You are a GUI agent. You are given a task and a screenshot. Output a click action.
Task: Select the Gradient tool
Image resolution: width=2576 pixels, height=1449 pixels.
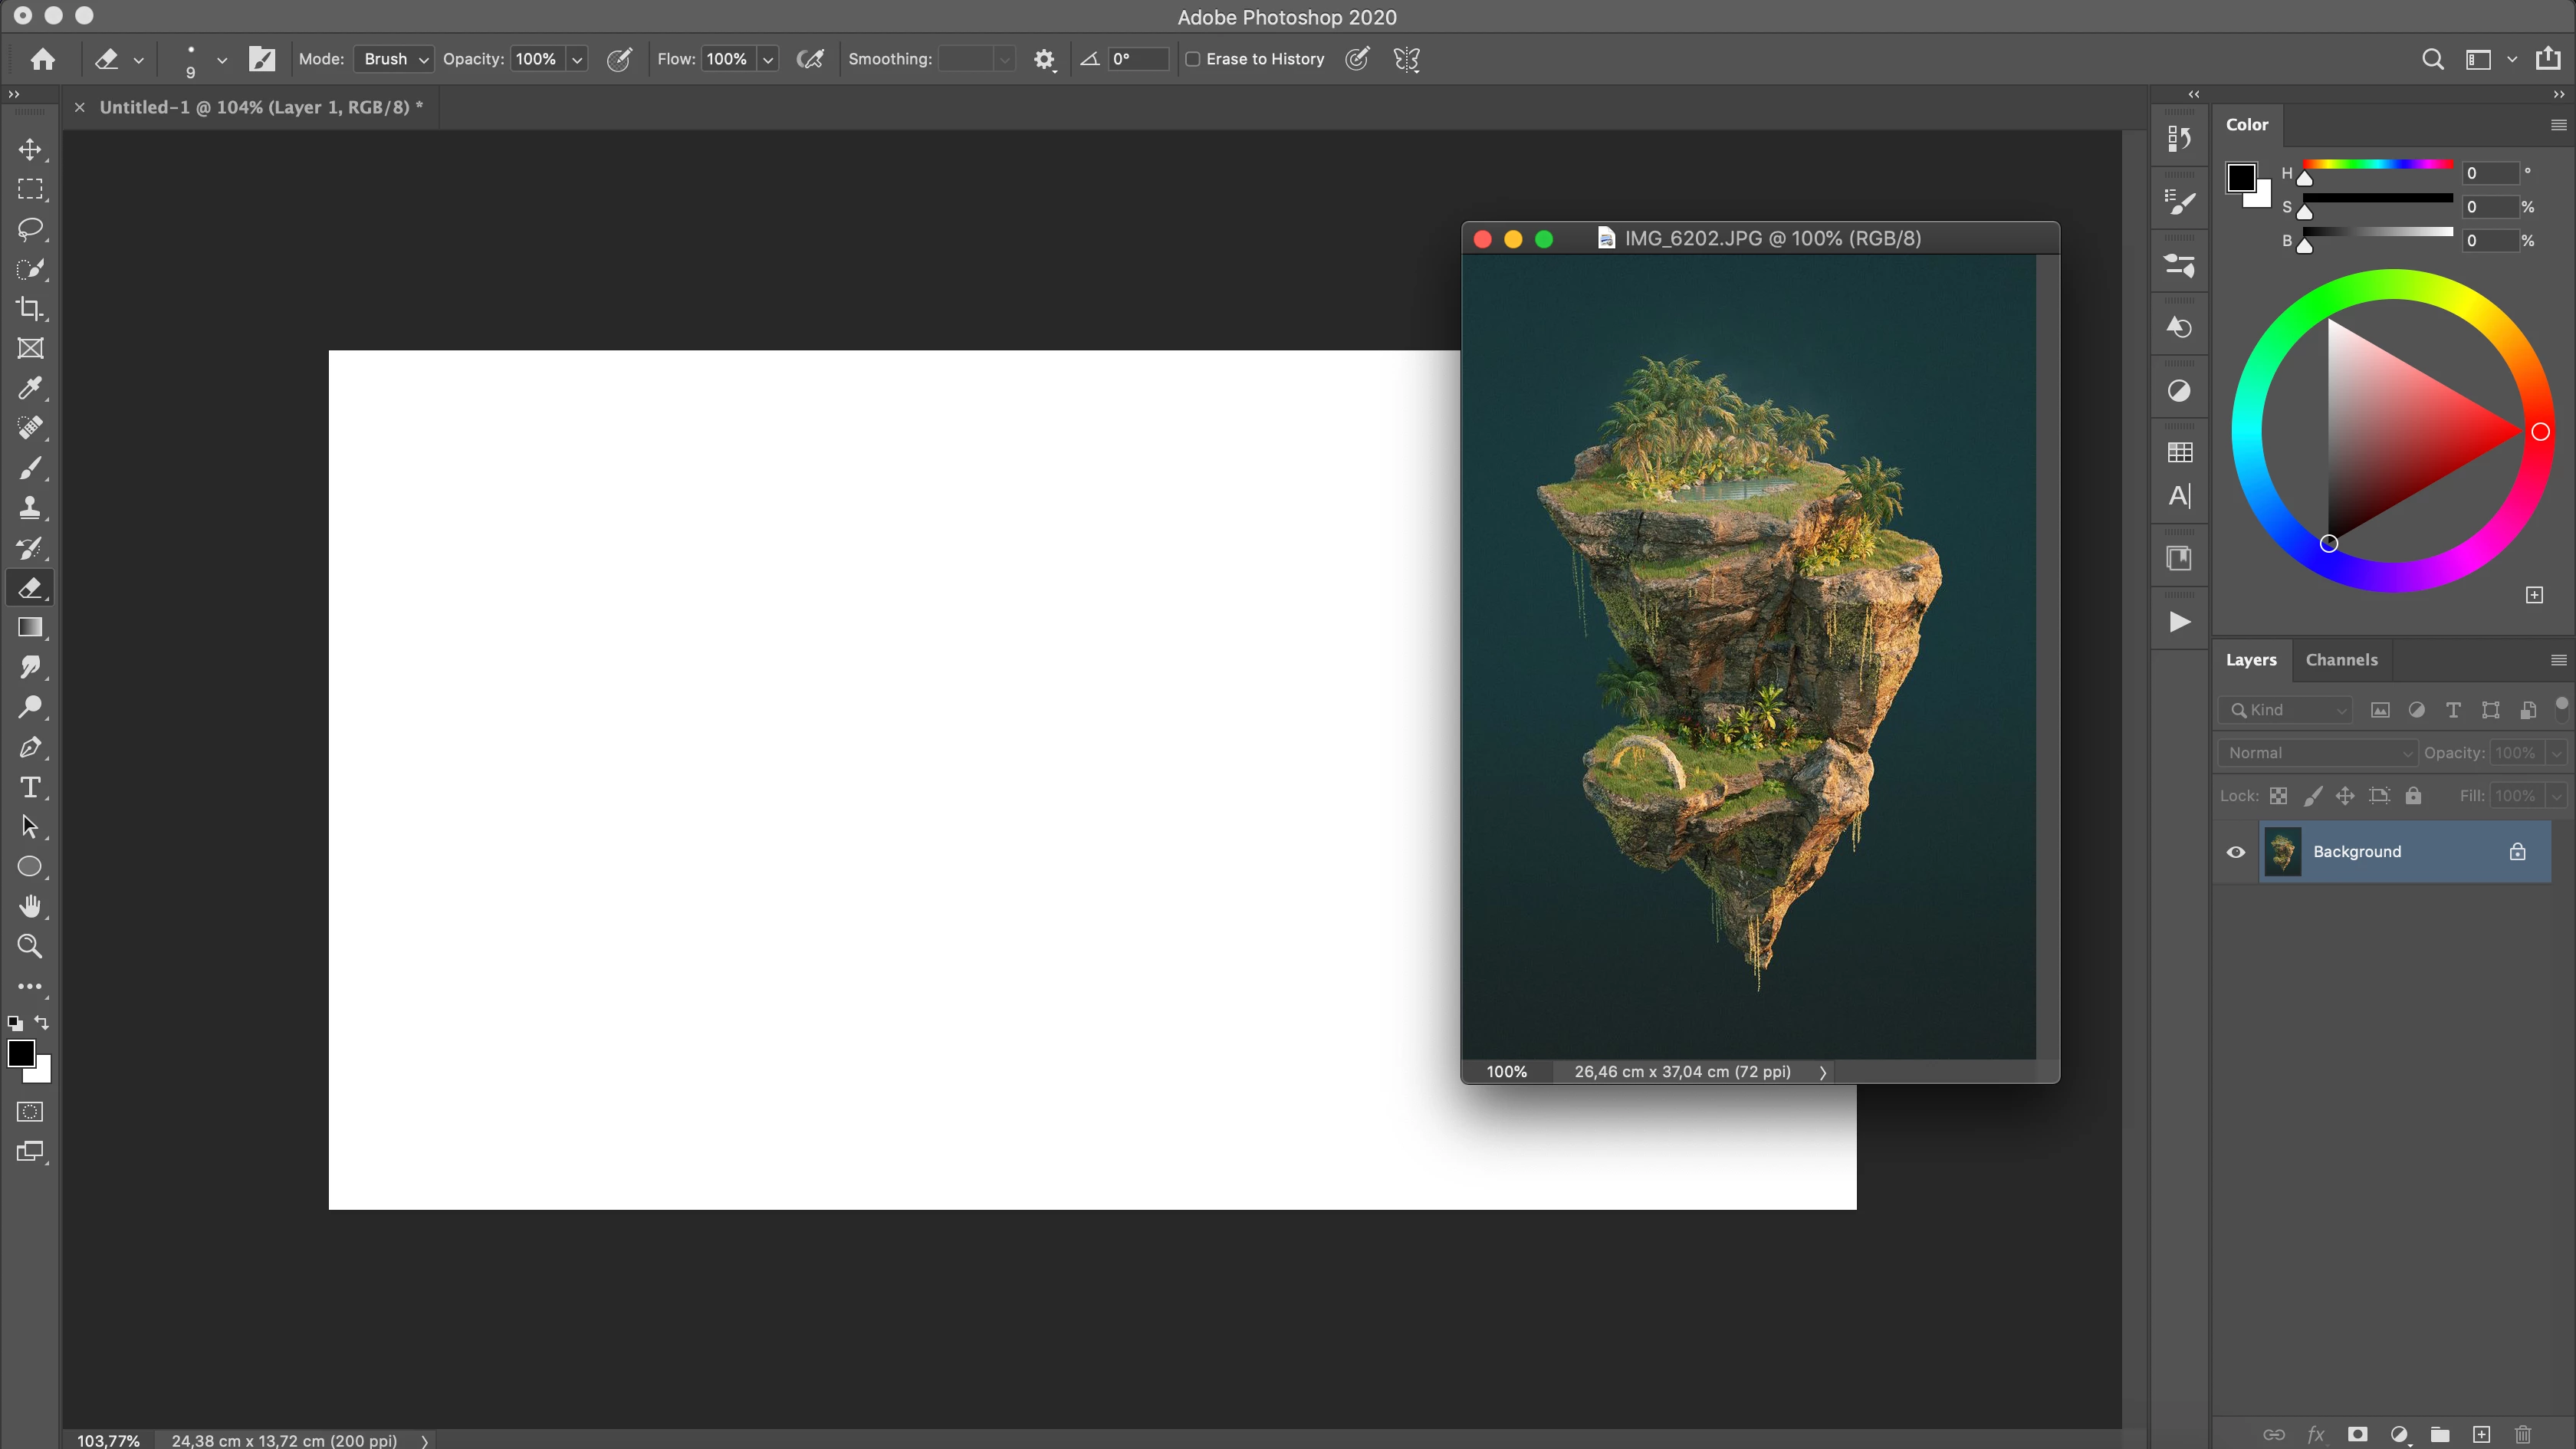[x=30, y=628]
